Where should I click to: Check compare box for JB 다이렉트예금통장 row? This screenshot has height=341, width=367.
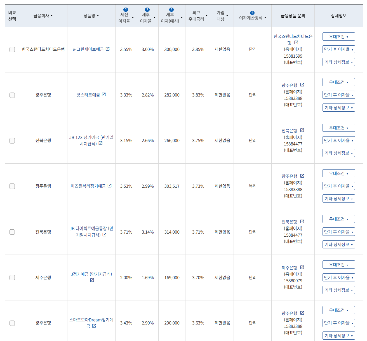12,232
